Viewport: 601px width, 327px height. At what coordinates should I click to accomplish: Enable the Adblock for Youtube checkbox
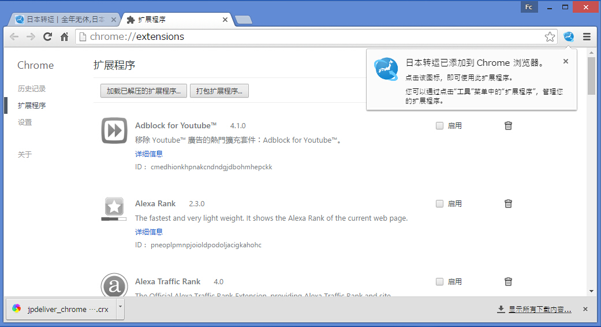440,125
